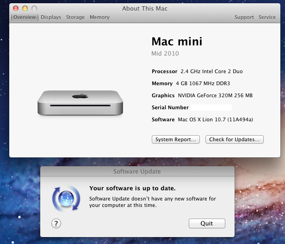
Task: Quit the Software Update dialog
Action: (207, 223)
